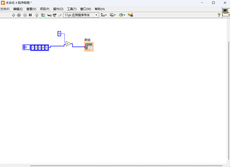
Task: Click the 数组 array indicator terminal
Action: coord(89,47)
